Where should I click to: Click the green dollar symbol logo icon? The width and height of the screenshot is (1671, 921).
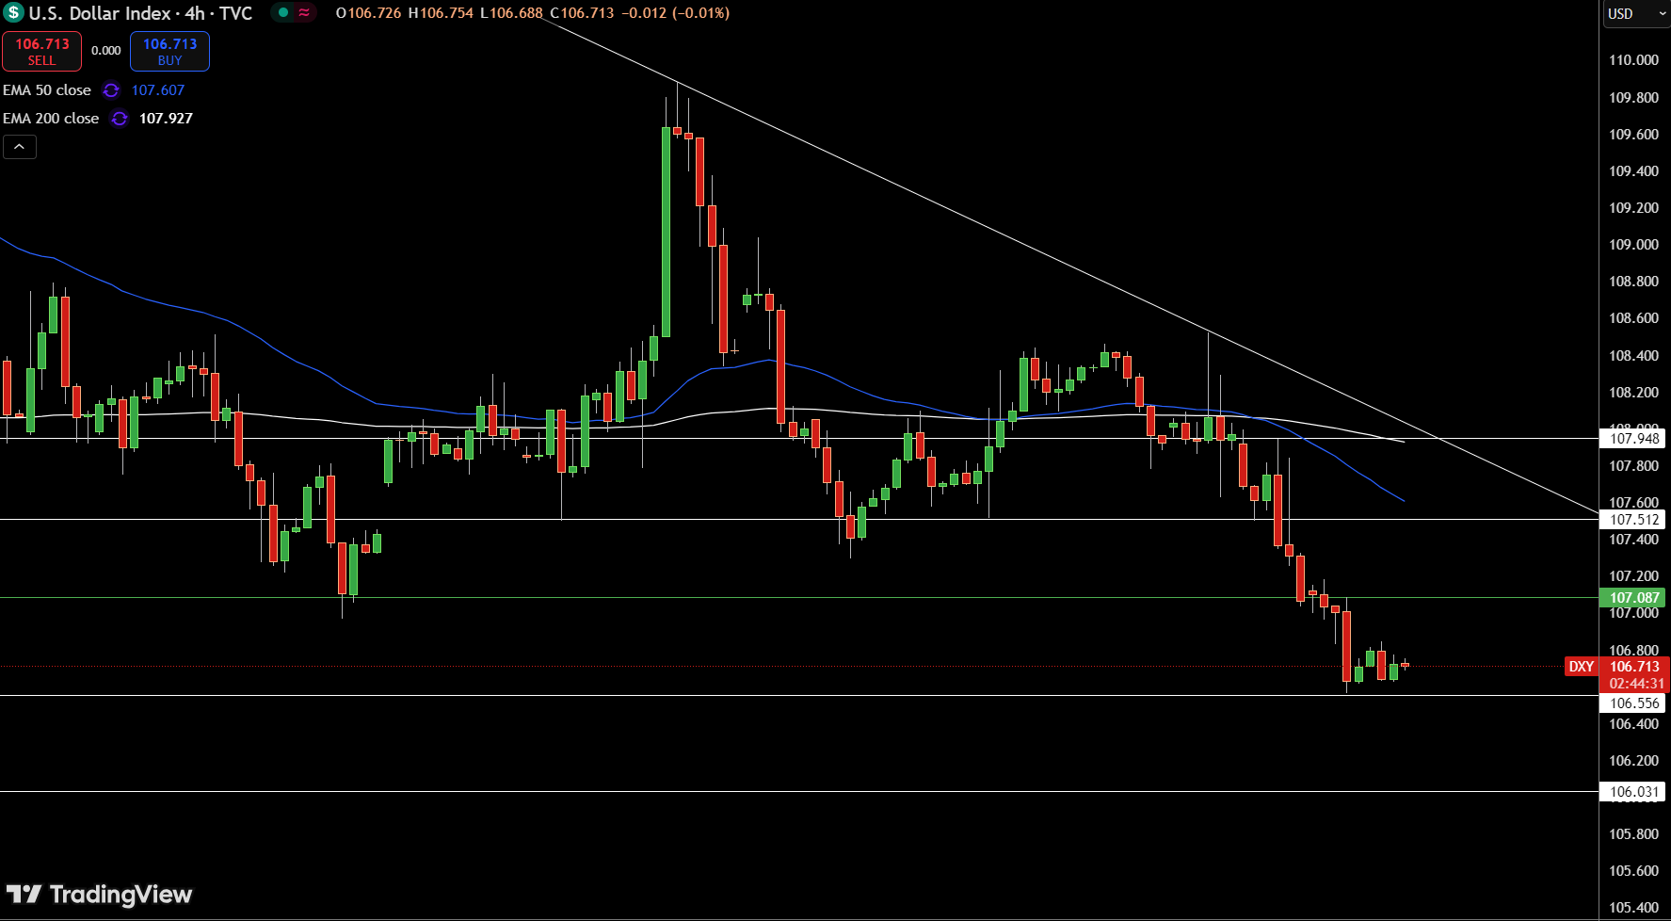[x=13, y=13]
